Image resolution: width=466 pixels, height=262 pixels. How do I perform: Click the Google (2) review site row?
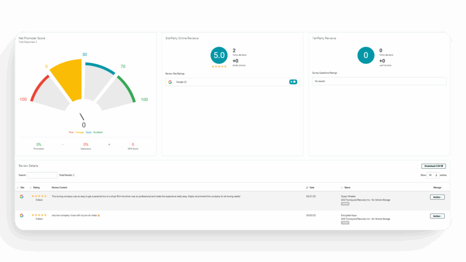[232, 82]
